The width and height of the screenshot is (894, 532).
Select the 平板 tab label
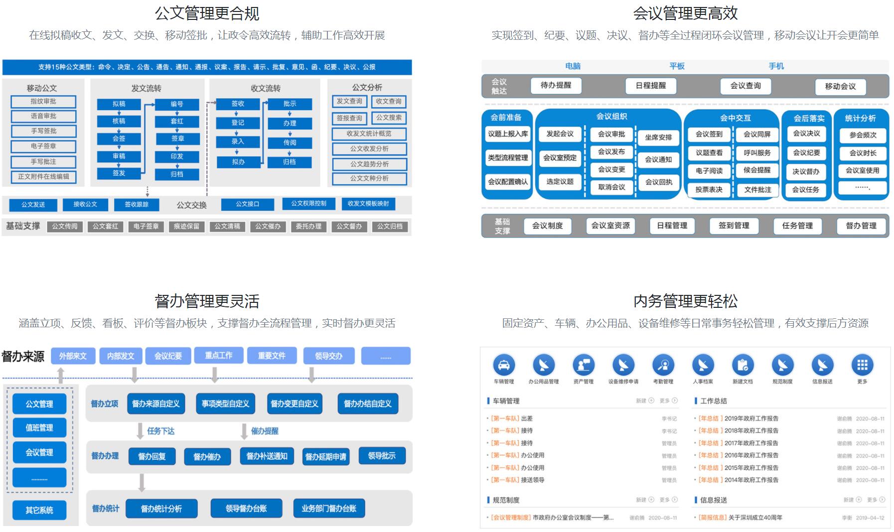tap(677, 66)
